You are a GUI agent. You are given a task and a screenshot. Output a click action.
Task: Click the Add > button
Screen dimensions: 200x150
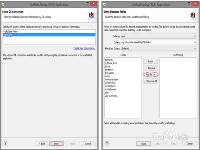point(151,61)
